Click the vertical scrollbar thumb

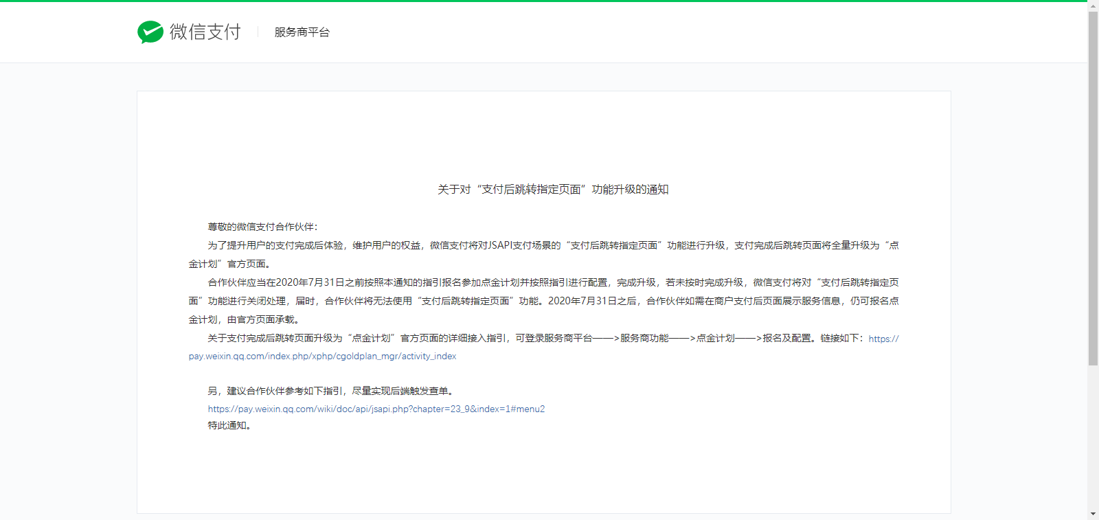(1093, 188)
